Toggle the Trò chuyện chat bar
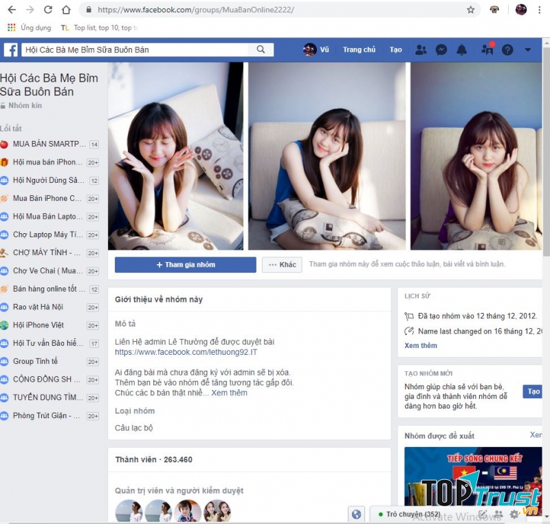Image resolution: width=550 pixels, height=524 pixels. click(412, 513)
